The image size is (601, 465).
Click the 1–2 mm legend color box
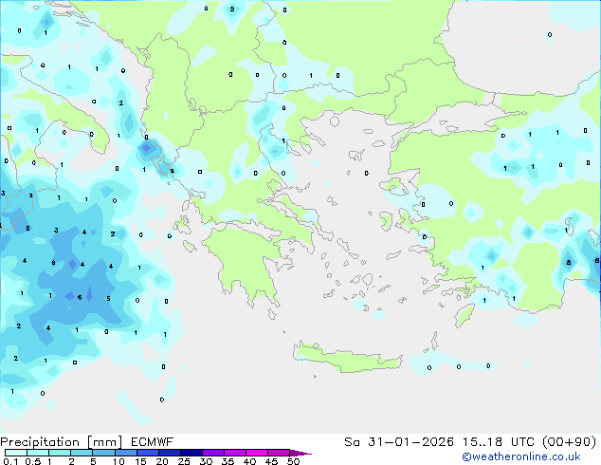click(60, 453)
